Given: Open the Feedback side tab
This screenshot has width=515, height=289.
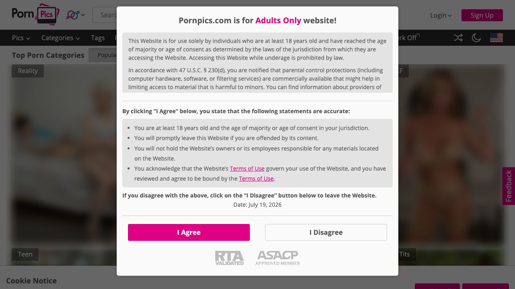Looking at the screenshot, I should [x=509, y=186].
